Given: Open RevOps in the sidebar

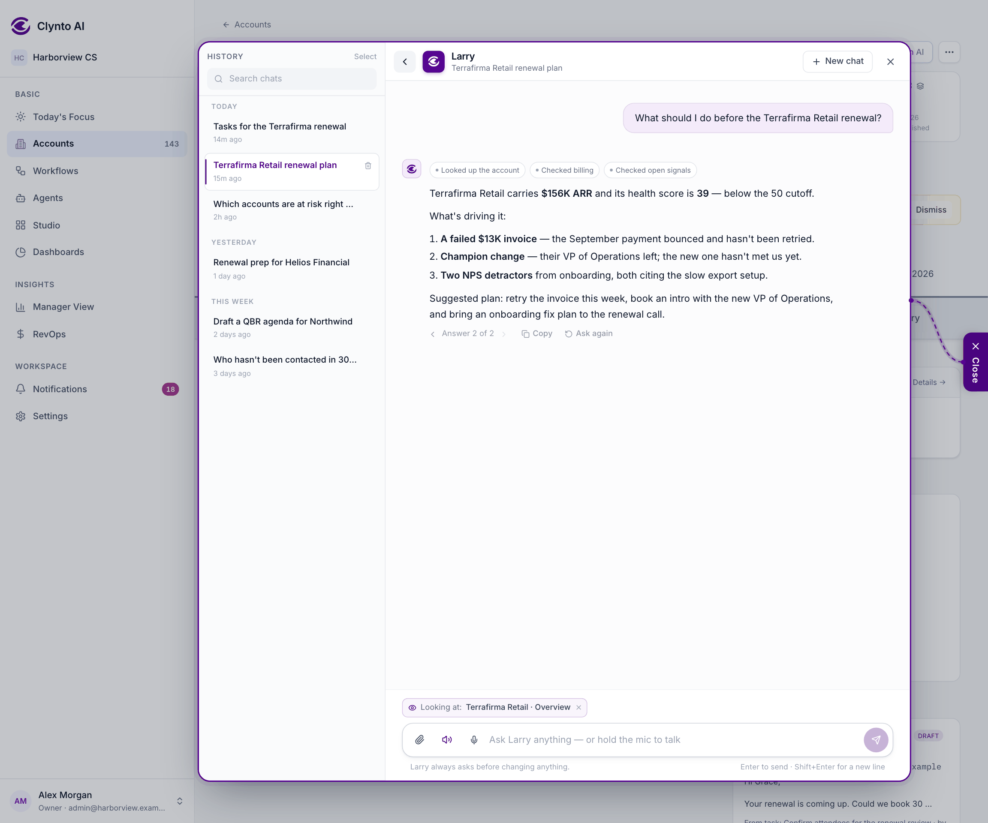Looking at the screenshot, I should 97,334.
